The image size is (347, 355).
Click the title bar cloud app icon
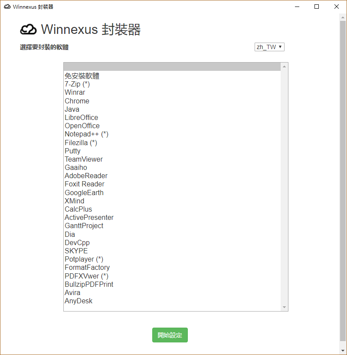click(x=7, y=7)
